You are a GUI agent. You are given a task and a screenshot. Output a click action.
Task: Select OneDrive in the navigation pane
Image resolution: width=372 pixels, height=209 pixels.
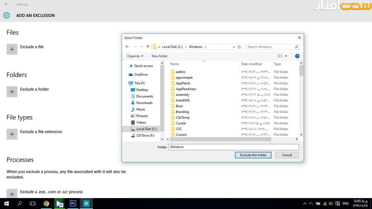141,74
